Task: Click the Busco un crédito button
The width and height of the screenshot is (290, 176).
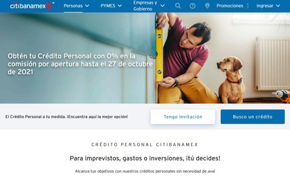Action: tap(252, 117)
